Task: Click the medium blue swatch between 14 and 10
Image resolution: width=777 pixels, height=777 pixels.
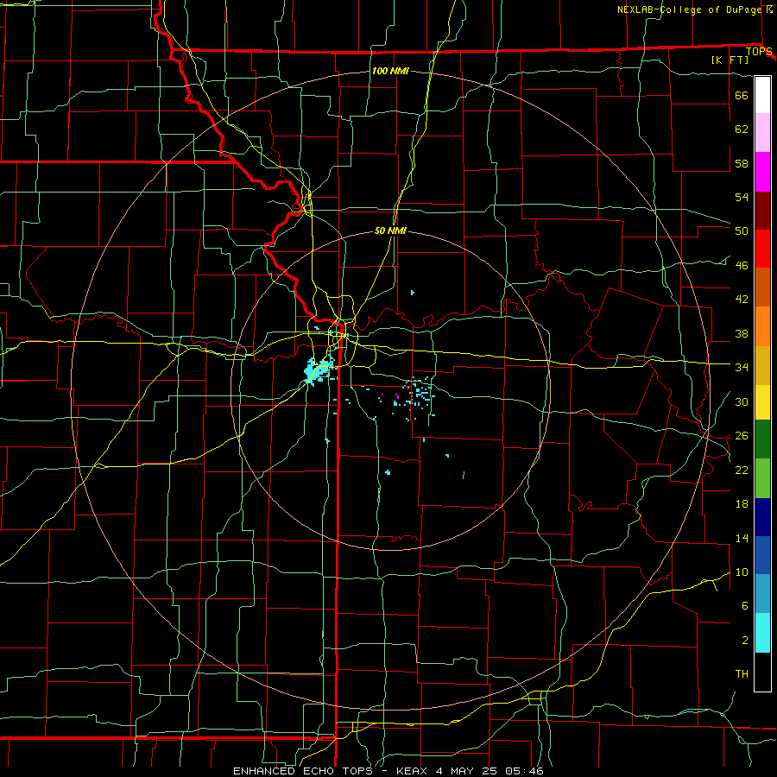Action: pyautogui.click(x=762, y=555)
